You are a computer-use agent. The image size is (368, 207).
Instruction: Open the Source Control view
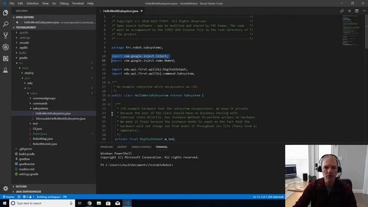coord(5,36)
